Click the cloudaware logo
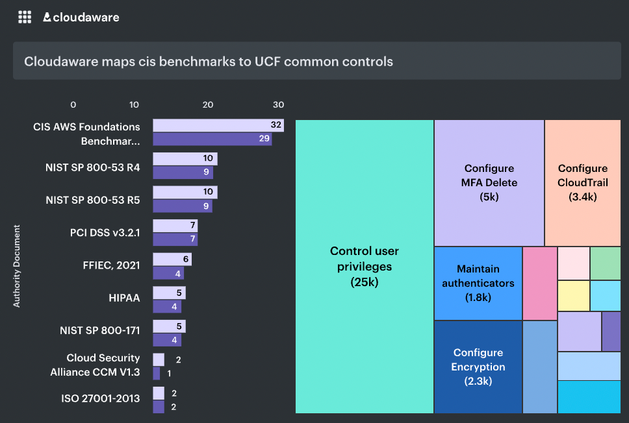Screen dimensions: 629x423 coord(81,18)
